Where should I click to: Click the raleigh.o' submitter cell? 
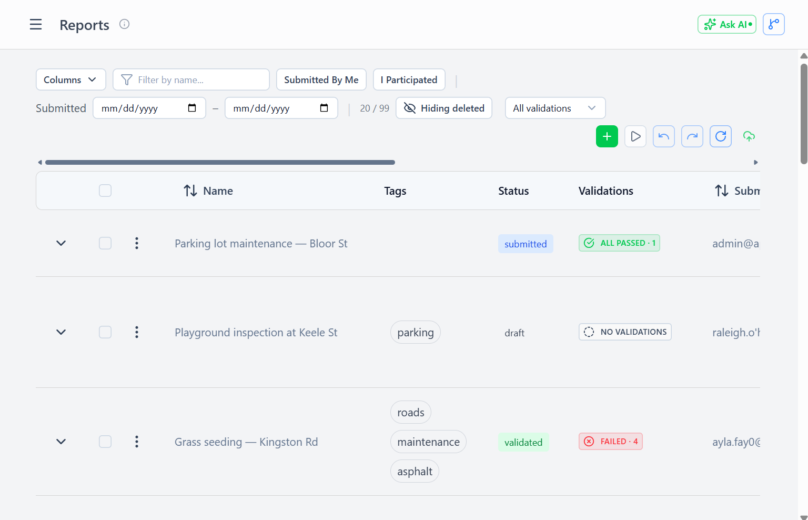coord(736,332)
